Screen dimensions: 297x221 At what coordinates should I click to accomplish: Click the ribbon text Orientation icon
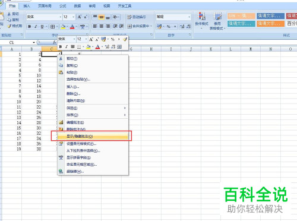point(115,17)
